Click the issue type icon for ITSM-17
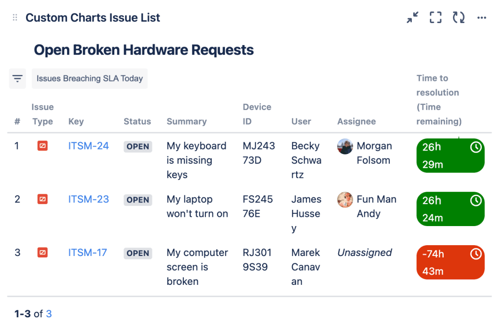 point(43,253)
